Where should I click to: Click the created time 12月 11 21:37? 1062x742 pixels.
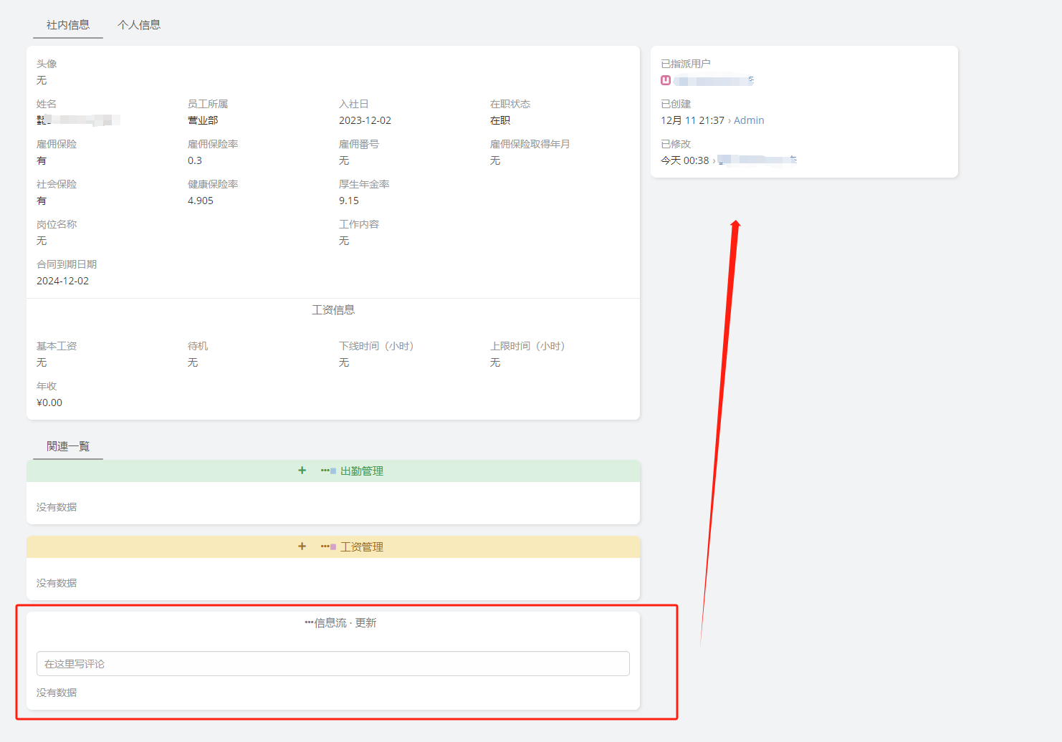(692, 120)
